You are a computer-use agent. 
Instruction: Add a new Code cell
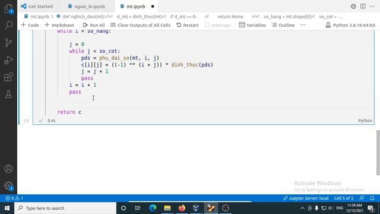pyautogui.click(x=30, y=25)
